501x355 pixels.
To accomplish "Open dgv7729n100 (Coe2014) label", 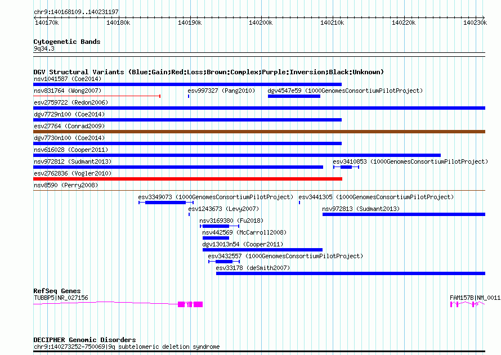I will pos(69,114).
